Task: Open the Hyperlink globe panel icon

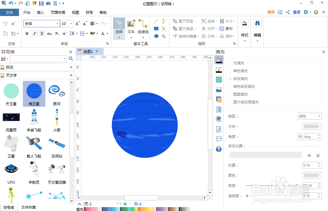Action: click(x=219, y=119)
